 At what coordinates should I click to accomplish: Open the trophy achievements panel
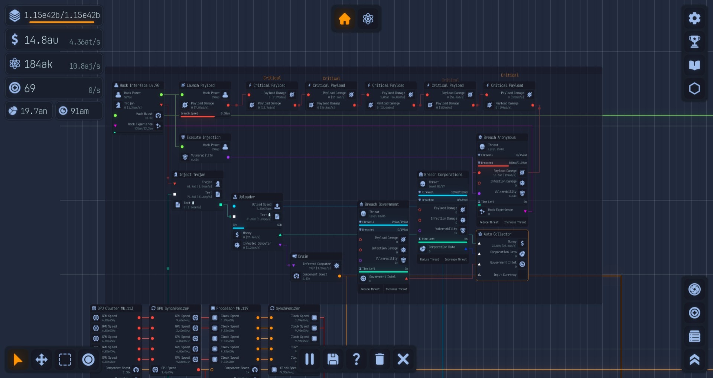pyautogui.click(x=694, y=41)
